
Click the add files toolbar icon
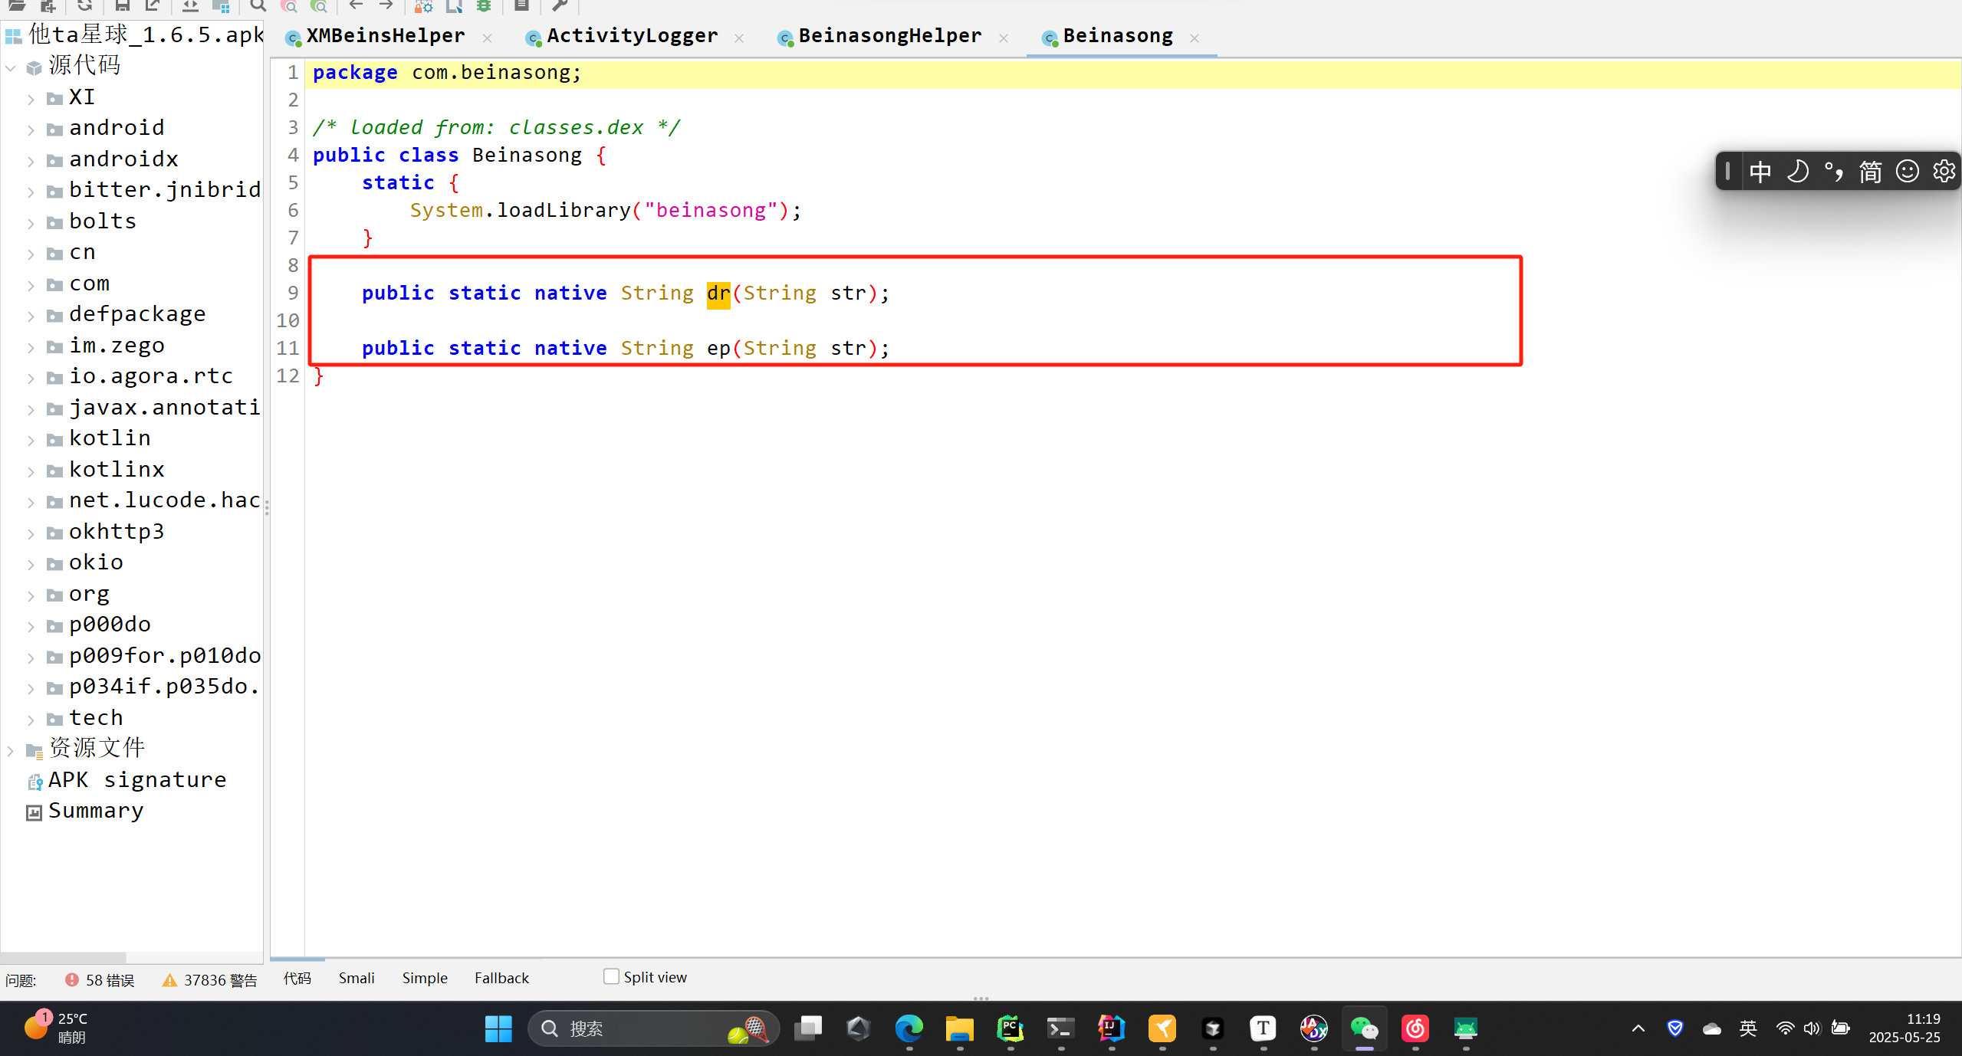click(48, 5)
